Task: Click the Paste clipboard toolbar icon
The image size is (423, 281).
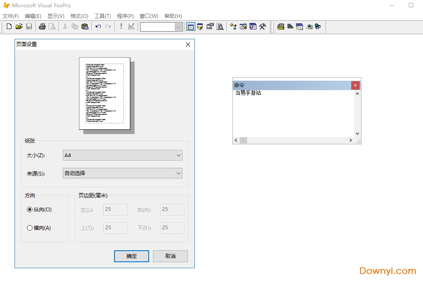Action: [x=85, y=27]
